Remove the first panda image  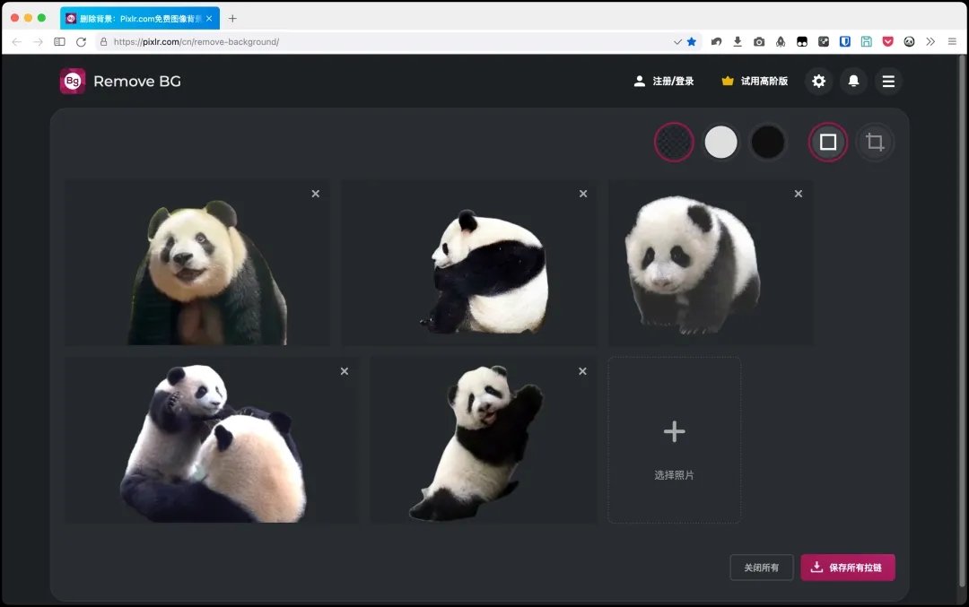[315, 194]
